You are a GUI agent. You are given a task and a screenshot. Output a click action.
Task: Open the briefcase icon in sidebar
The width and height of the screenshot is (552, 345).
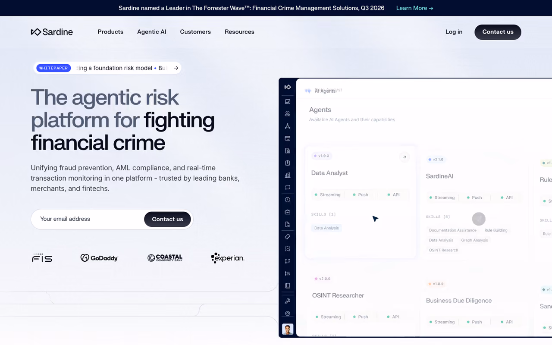click(x=288, y=212)
